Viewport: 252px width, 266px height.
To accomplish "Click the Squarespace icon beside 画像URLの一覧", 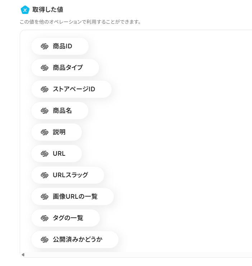I will [x=45, y=197].
